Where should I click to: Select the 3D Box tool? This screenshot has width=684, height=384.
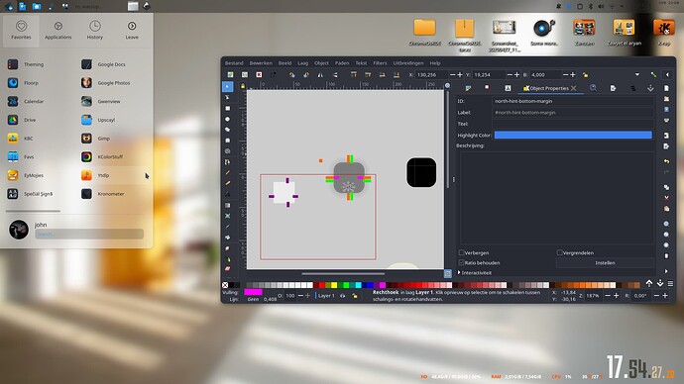(x=227, y=141)
